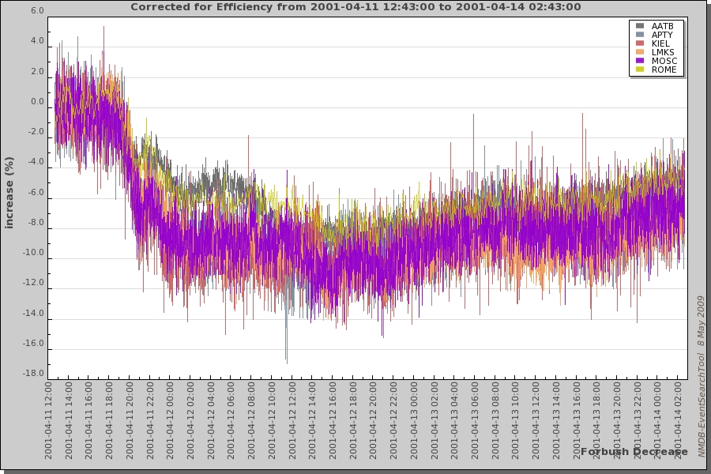711x474 pixels.
Task: Select the AATB legend label
Action: coord(662,26)
